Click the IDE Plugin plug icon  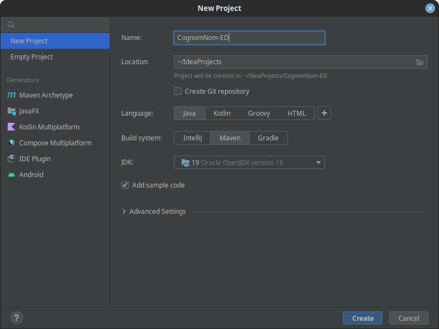12,158
